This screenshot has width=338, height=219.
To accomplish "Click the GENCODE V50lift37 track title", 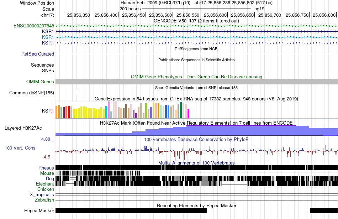I will pyautogui.click(x=196, y=21).
